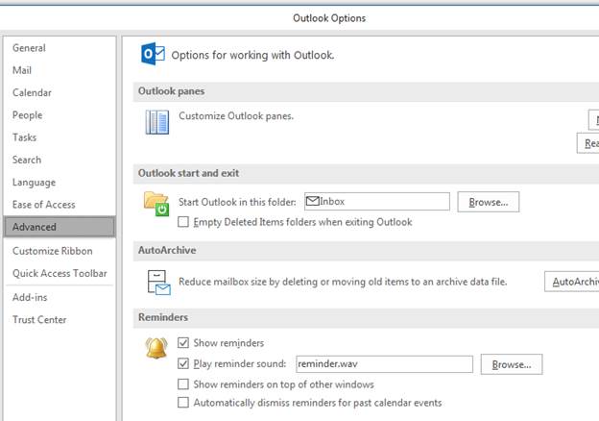599x421 pixels.
Task: Click the Customize Outlook panes text
Action: [x=236, y=116]
